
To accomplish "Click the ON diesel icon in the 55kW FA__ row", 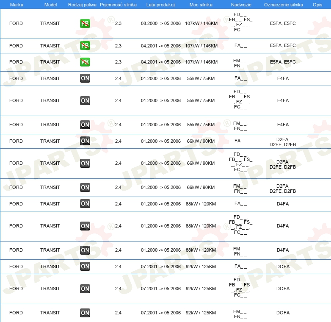I will (85, 78).
